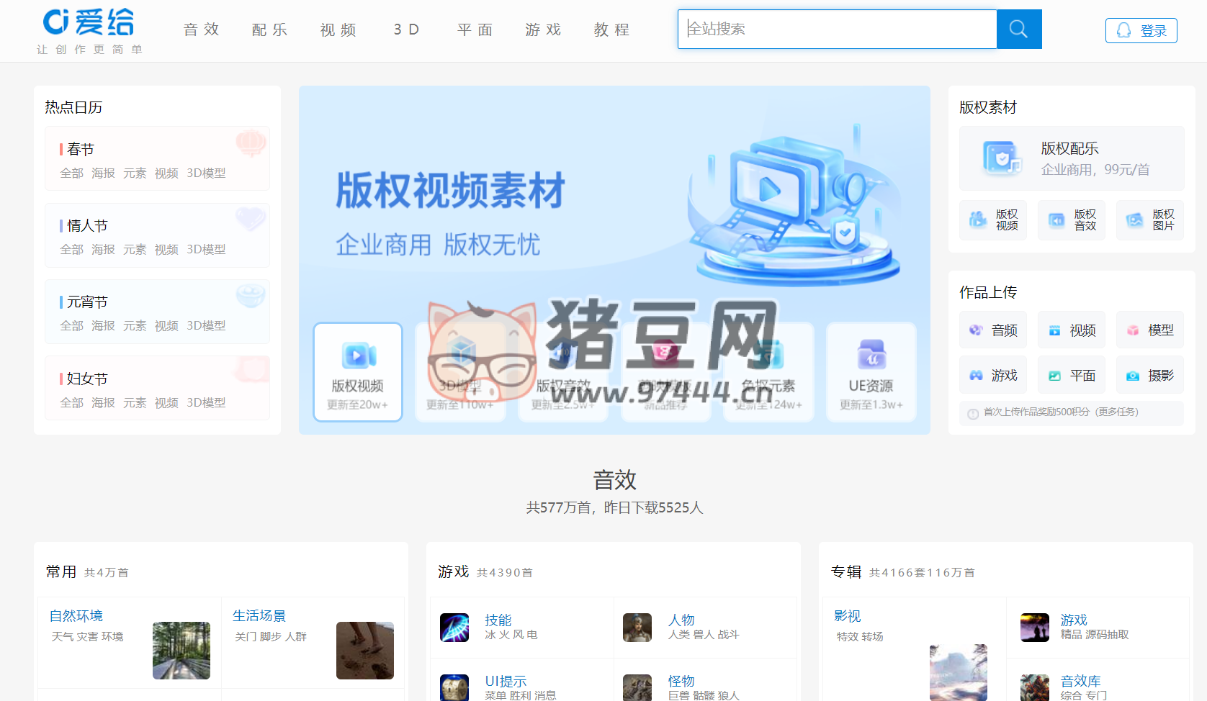Image resolution: width=1207 pixels, height=701 pixels.
Task: Click the 技能 sound category icon
Action: pyautogui.click(x=454, y=627)
